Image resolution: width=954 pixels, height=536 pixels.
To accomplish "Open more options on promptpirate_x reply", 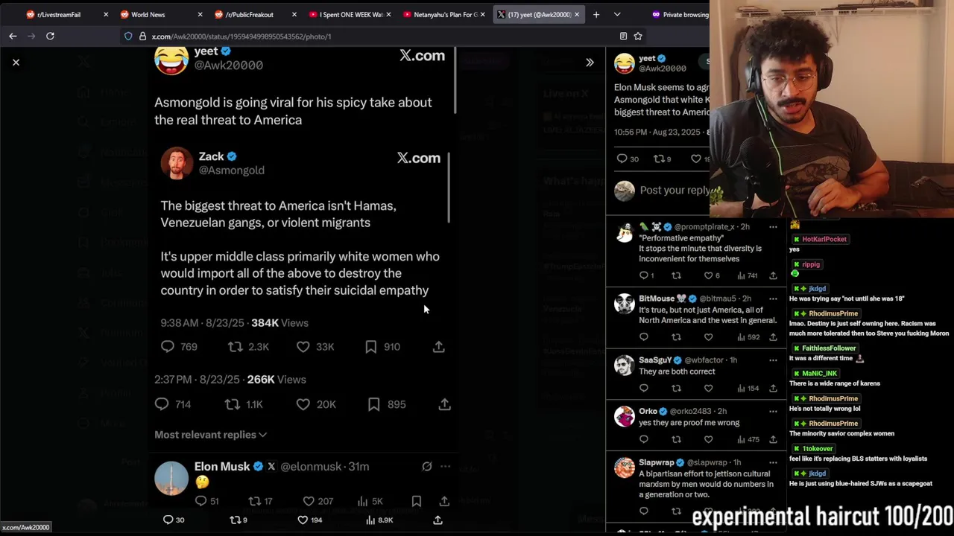I will point(773,226).
